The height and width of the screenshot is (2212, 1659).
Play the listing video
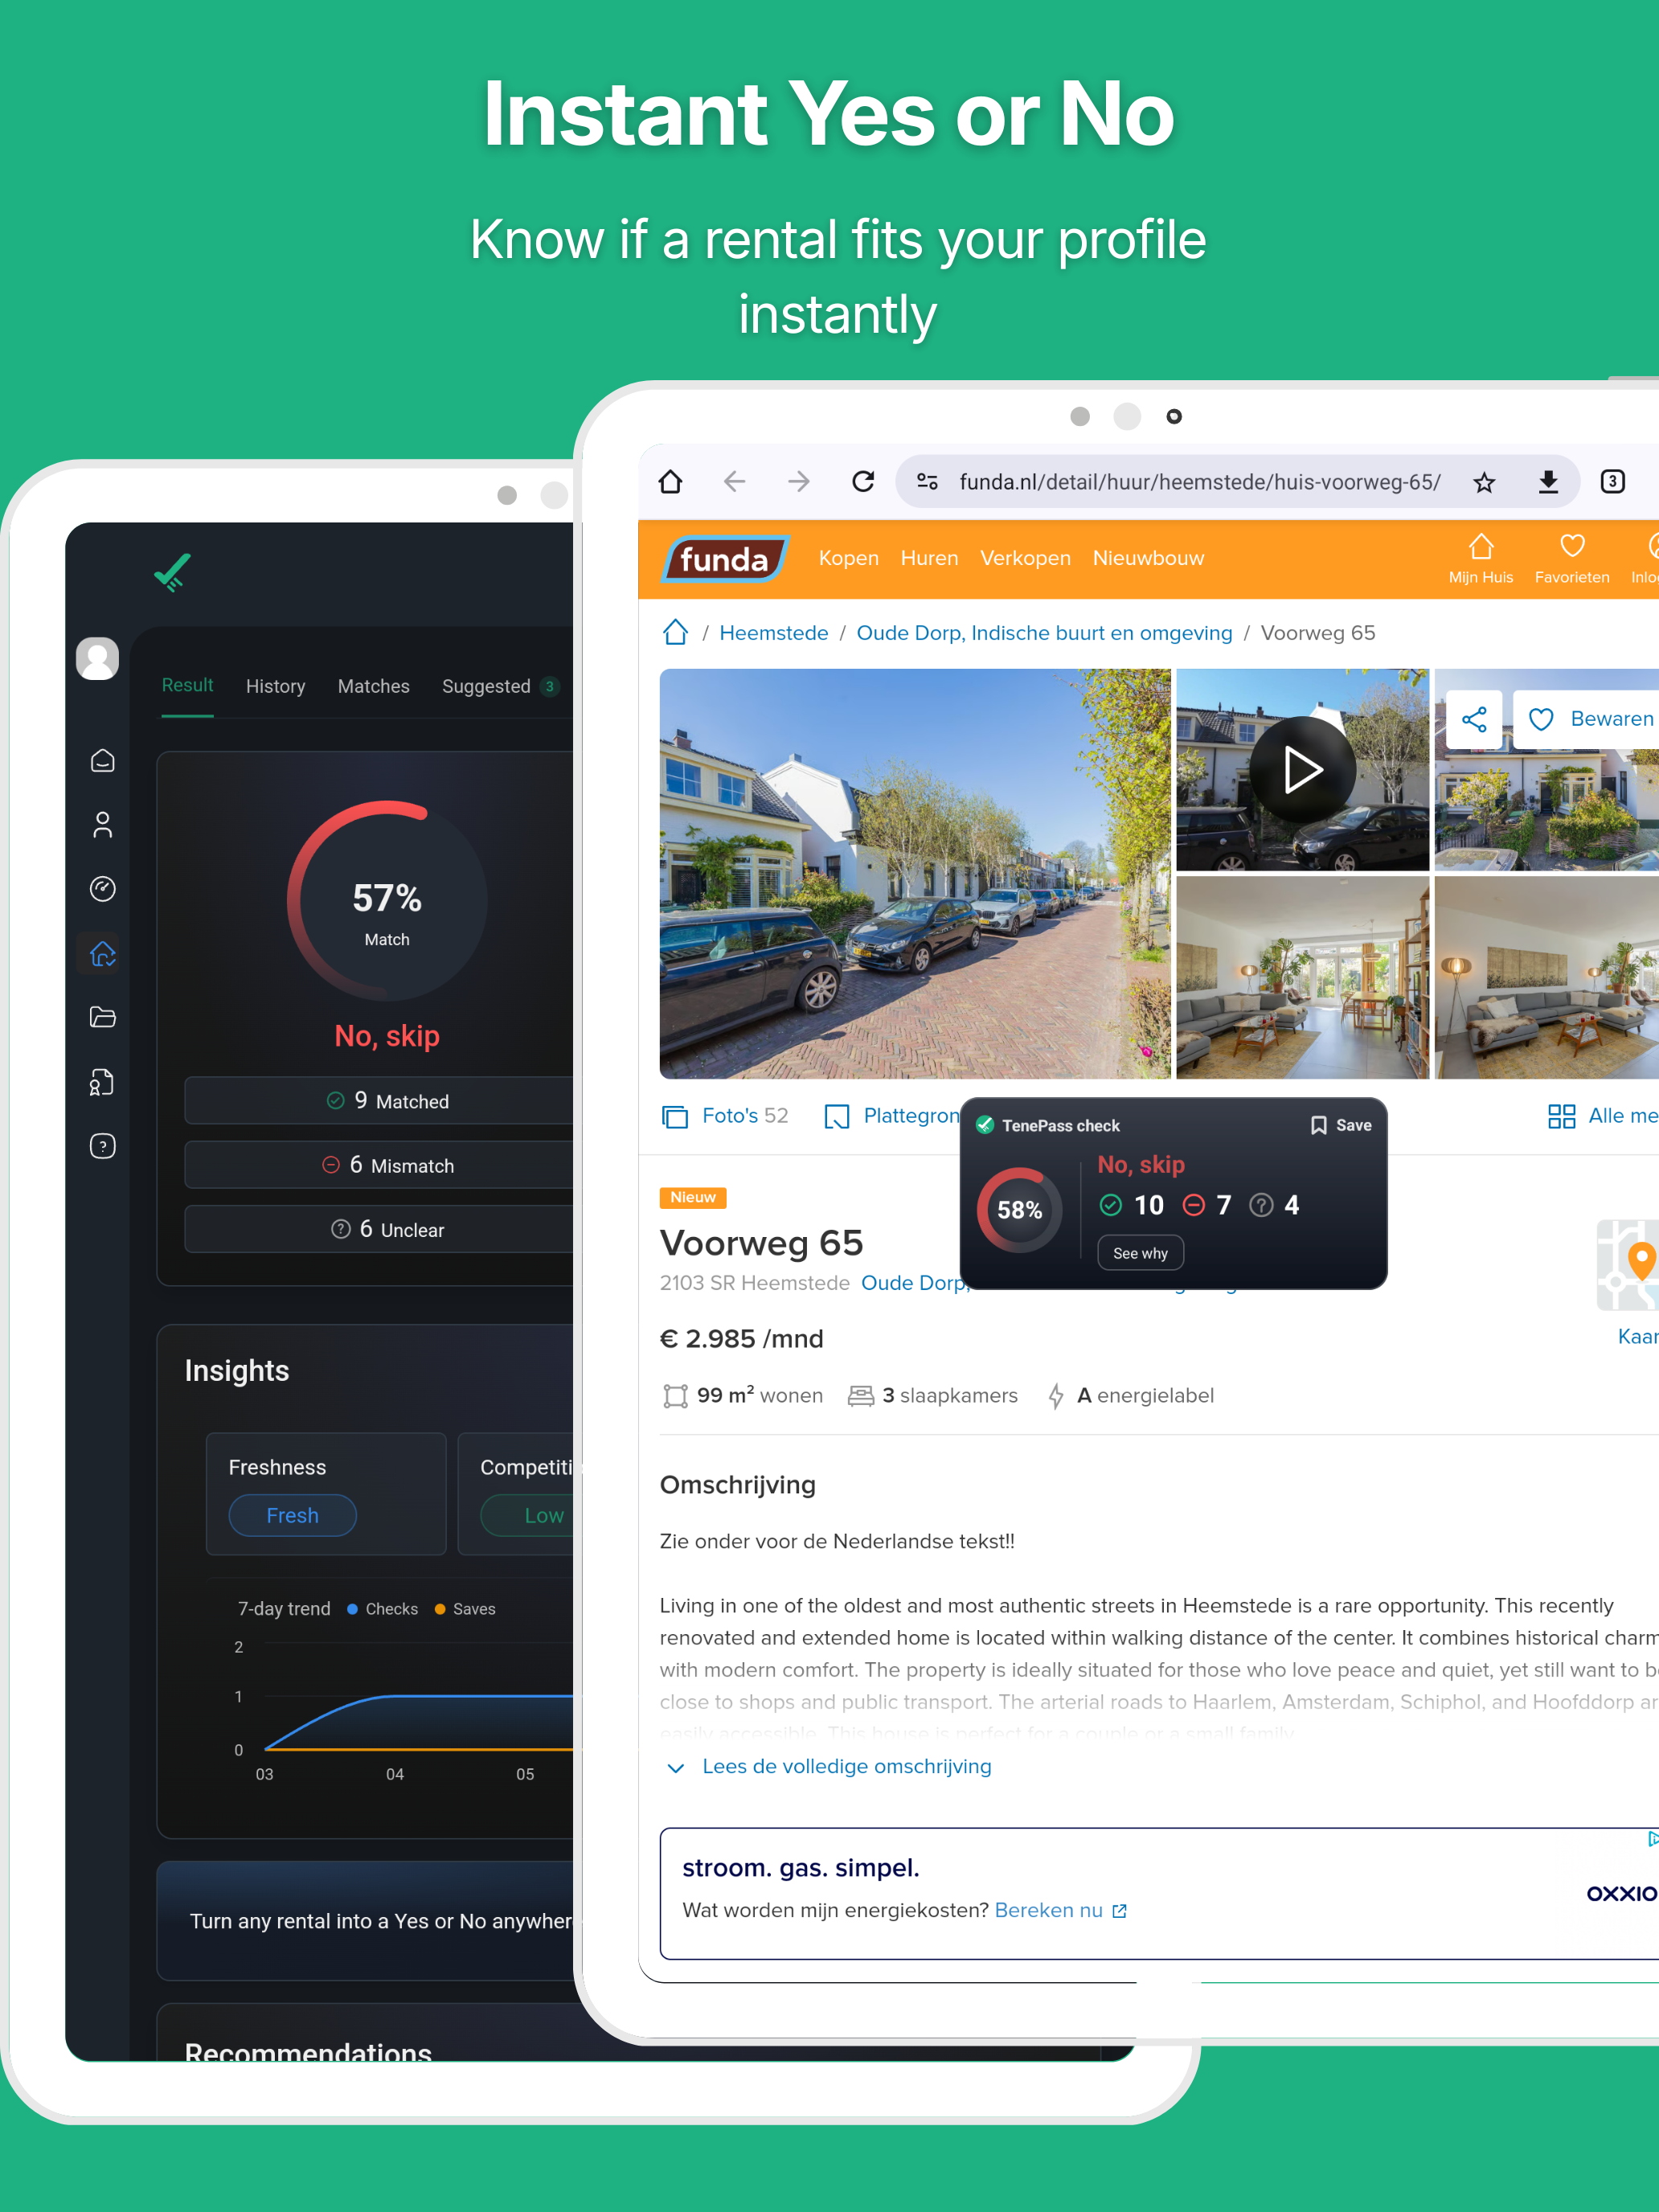point(1302,769)
